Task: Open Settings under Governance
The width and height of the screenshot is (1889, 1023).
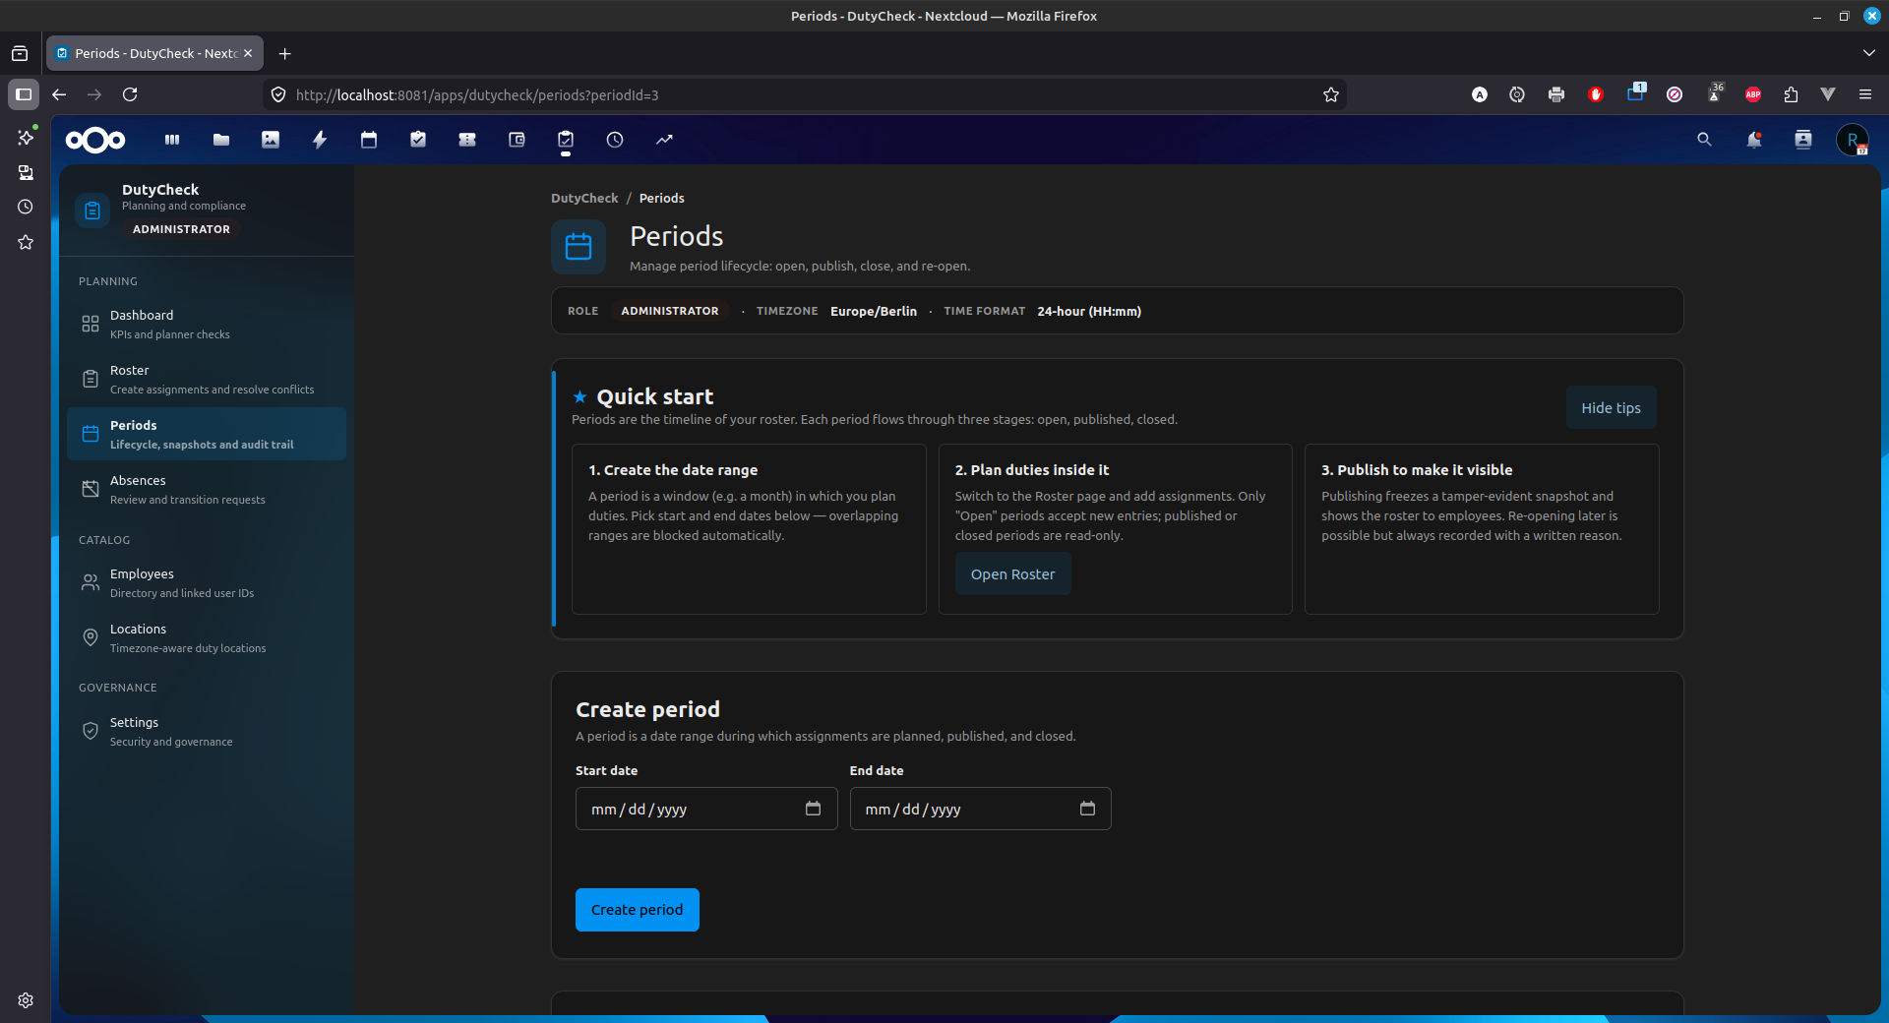Action: (207, 731)
